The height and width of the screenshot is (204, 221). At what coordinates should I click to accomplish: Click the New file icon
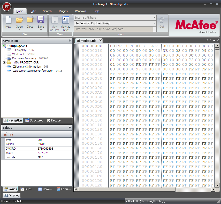click(x=8, y=20)
